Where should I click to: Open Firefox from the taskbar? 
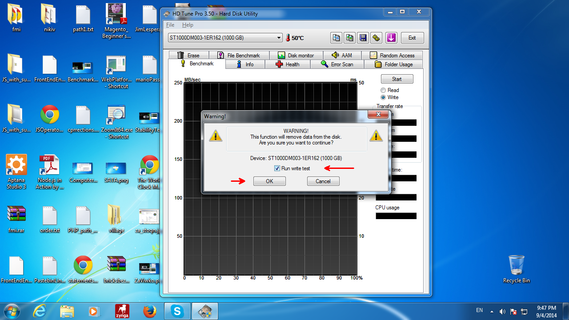pos(150,311)
